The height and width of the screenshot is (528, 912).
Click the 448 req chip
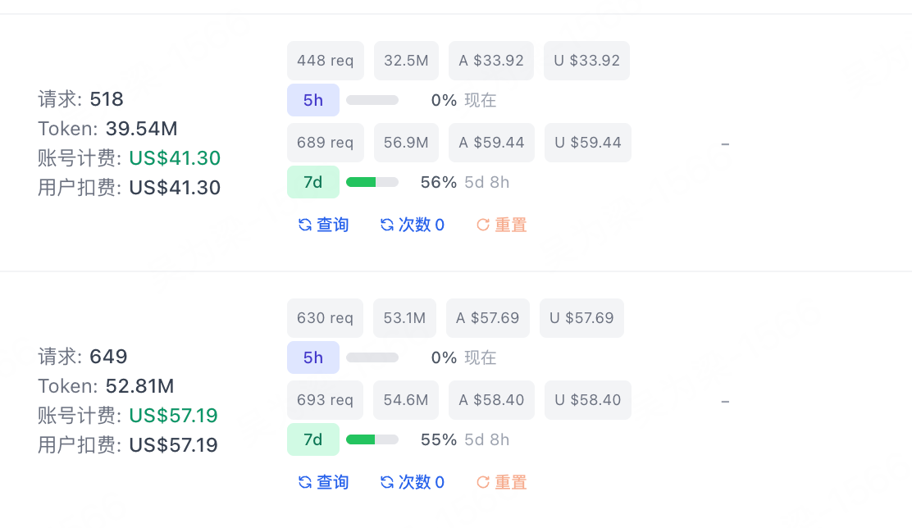pos(325,61)
